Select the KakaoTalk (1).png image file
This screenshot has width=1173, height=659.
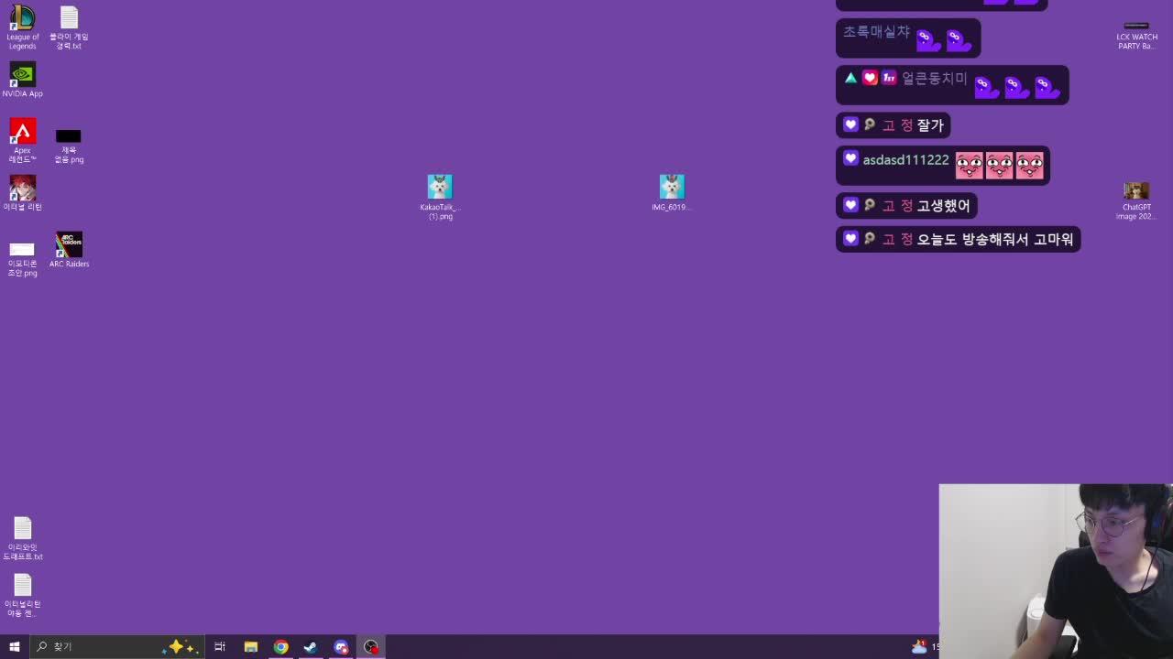(440, 198)
